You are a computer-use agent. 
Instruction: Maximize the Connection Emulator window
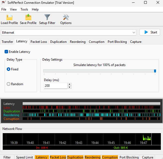click(145, 2)
